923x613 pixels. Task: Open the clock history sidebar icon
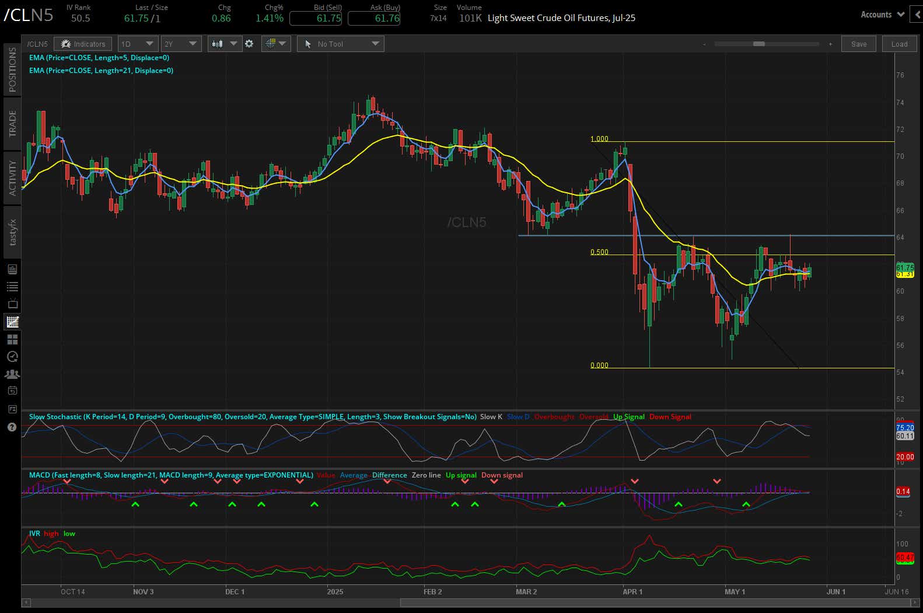[x=12, y=357]
